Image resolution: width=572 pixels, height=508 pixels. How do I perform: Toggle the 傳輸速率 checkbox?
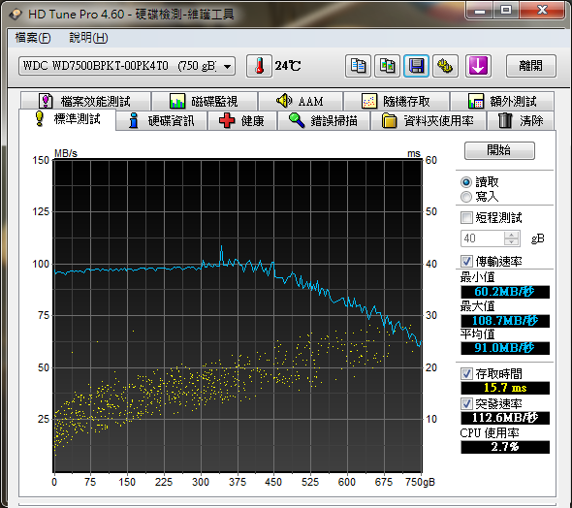click(x=466, y=261)
